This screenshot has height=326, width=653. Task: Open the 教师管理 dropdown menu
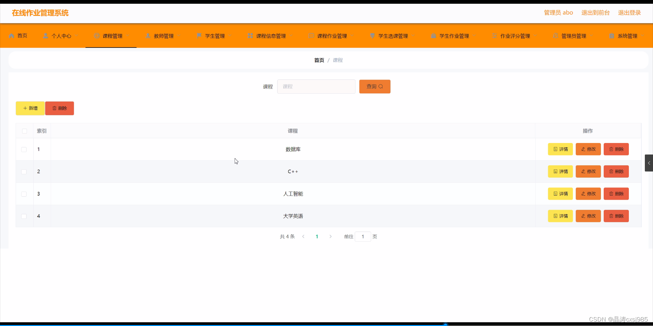pos(163,36)
